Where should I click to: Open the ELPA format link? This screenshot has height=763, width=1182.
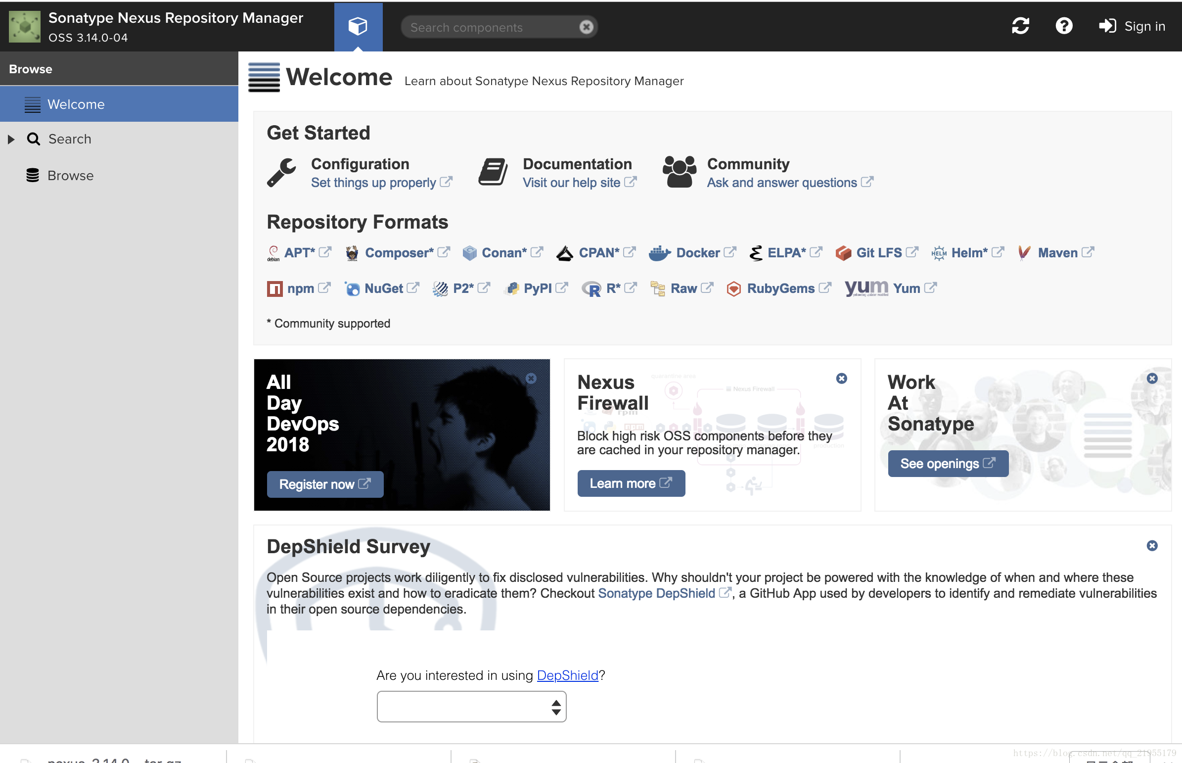787,253
